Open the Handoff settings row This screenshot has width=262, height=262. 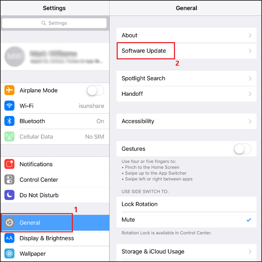[x=186, y=94]
